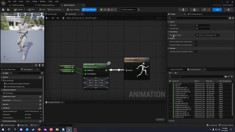
Task: Switch to the Pose Watch Manager tab
Action: [10, 69]
